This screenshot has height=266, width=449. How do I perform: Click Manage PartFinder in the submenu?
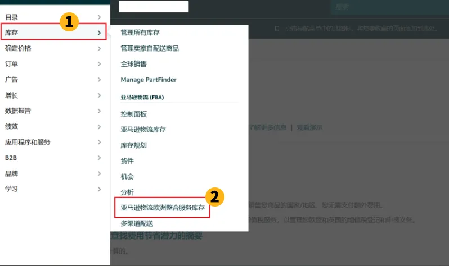coord(149,80)
